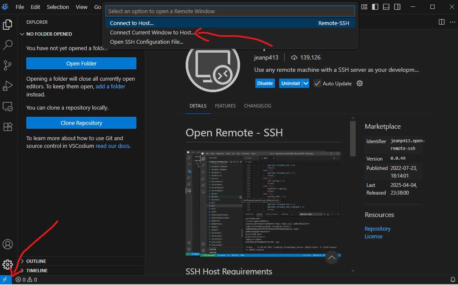Open editor More Actions ellipsis

pos(452,22)
